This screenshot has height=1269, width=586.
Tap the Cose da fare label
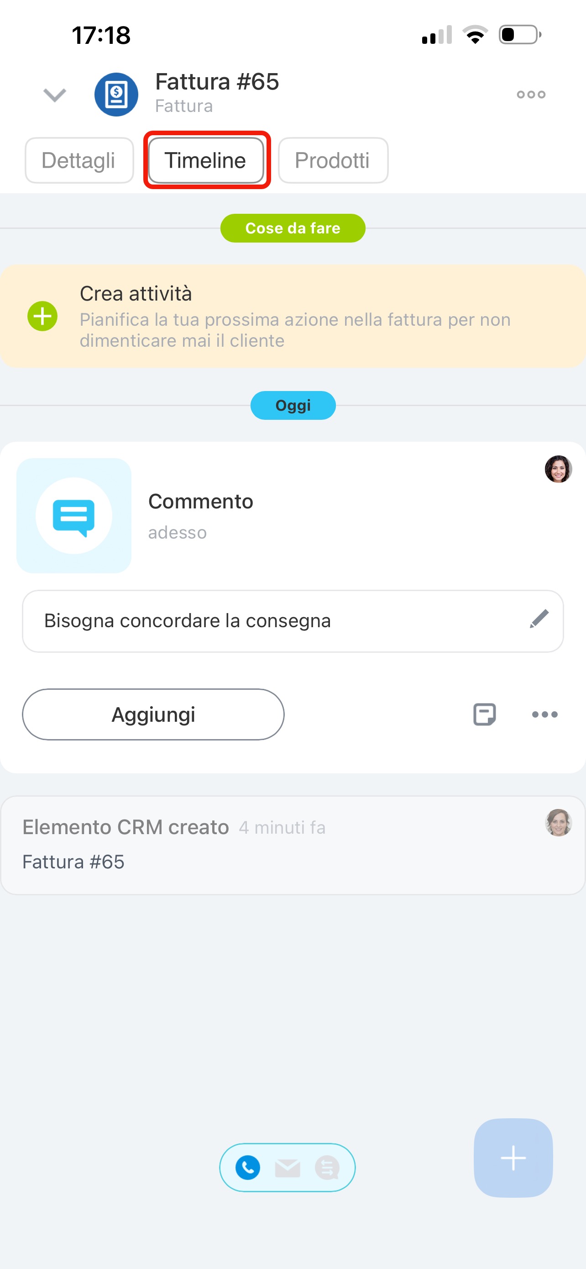pos(293,228)
